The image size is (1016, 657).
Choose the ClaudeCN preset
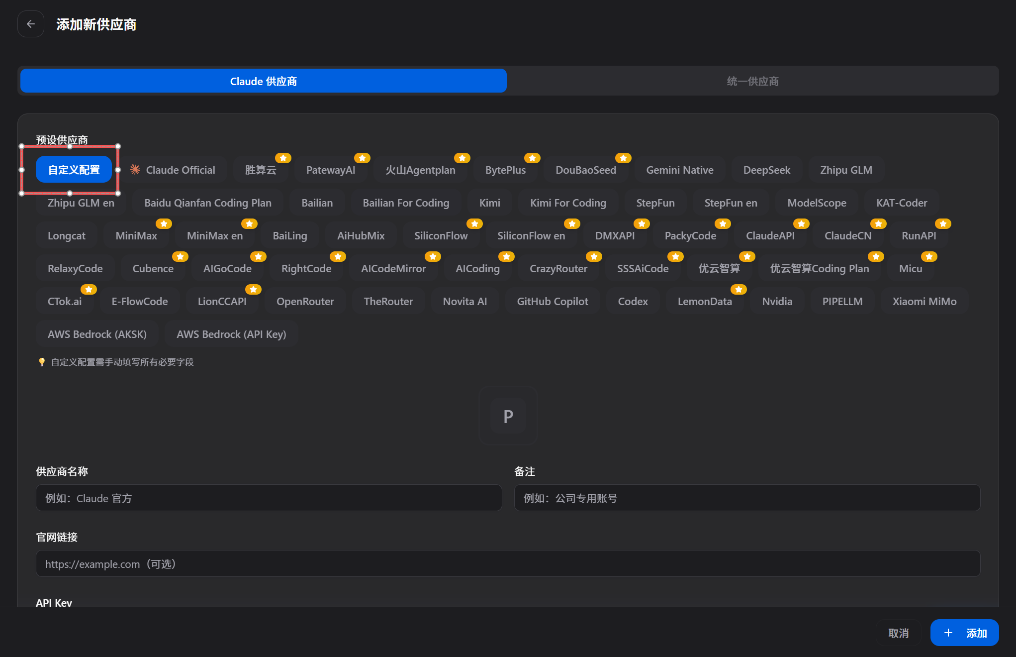[848, 235]
